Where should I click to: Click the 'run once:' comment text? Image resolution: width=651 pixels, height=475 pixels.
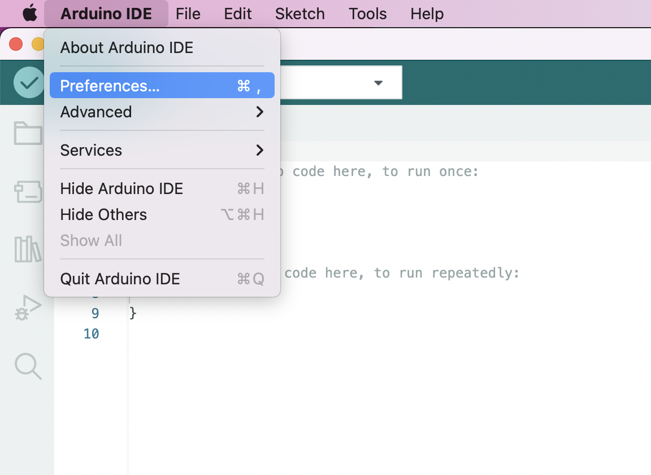point(442,171)
